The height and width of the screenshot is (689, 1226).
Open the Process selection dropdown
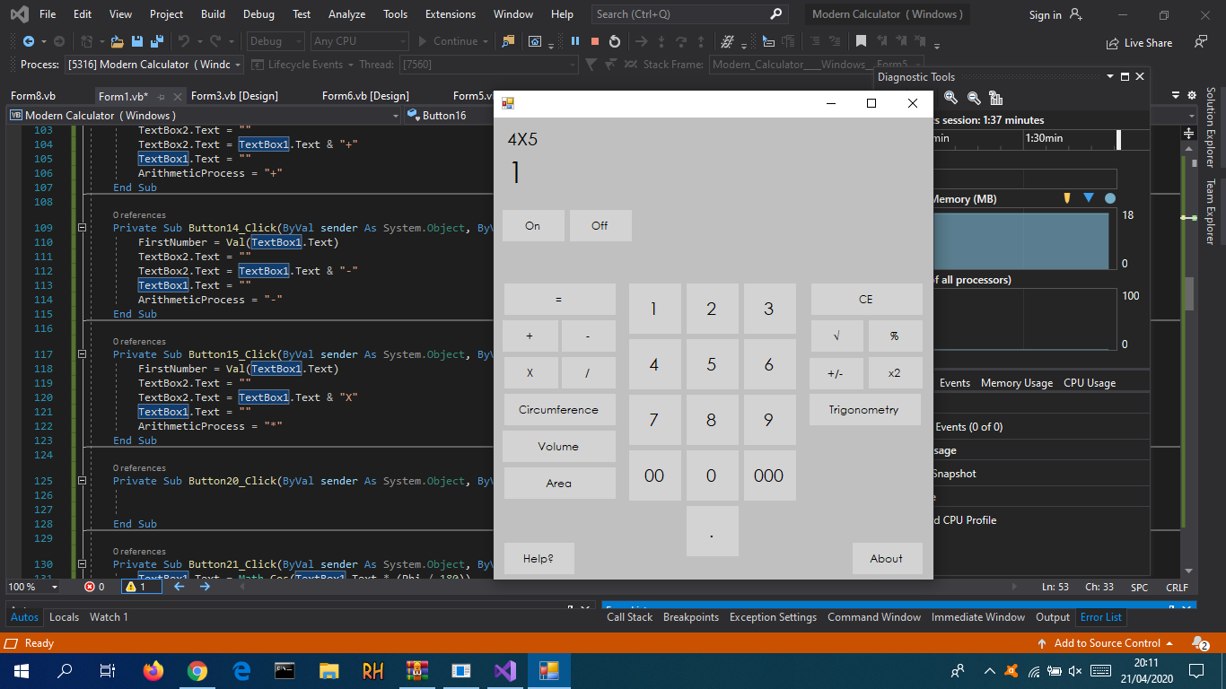(x=153, y=65)
